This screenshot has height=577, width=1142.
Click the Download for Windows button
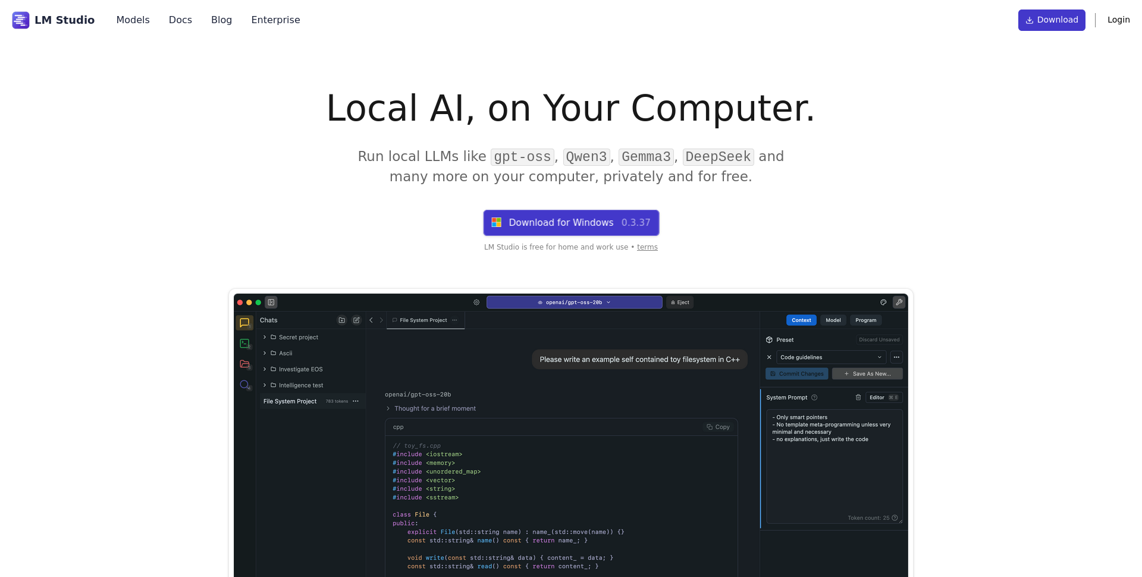571,223
